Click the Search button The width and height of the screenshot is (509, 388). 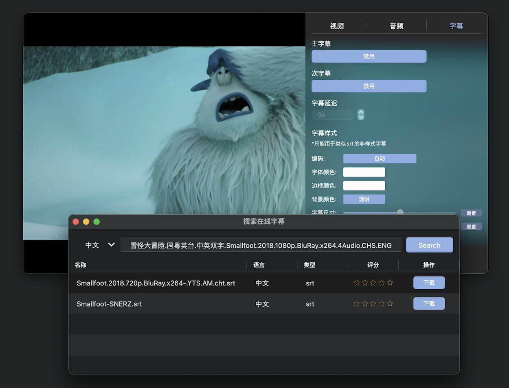click(x=430, y=245)
